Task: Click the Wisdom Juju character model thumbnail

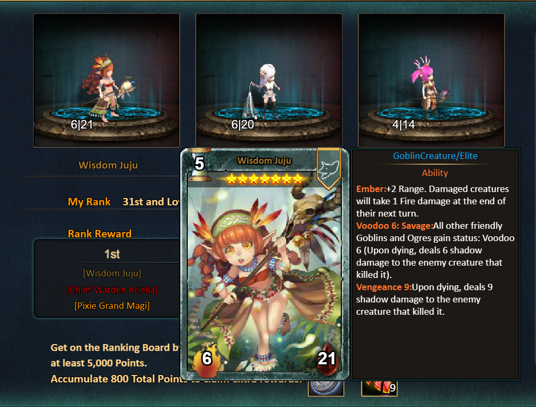Action: click(x=107, y=81)
